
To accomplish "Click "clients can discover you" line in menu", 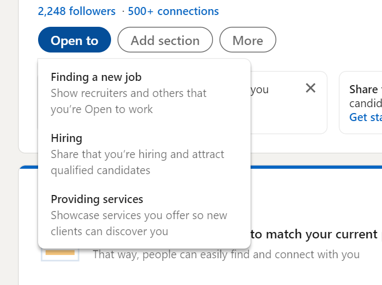I will 109,231.
